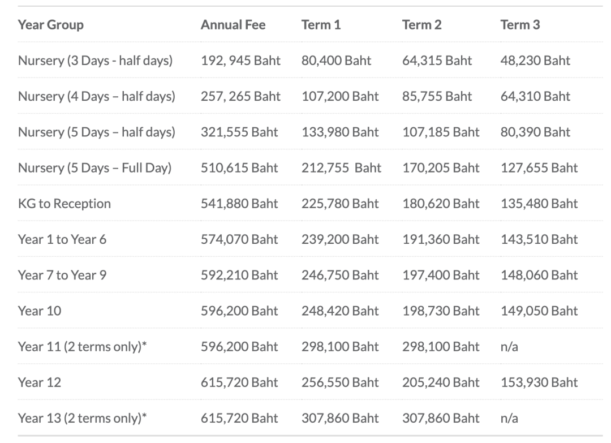Click the 192, 945 Baht annual fee cell
Viewport: 611px width, 443px height.
click(x=240, y=61)
